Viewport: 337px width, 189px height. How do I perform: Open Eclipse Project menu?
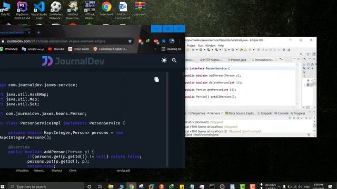coord(191,46)
